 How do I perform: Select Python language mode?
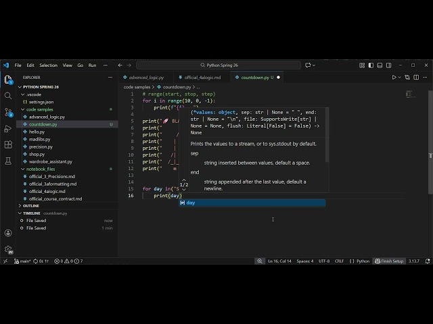359,261
